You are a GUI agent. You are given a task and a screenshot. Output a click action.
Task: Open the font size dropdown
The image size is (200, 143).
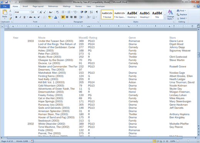[37, 12]
